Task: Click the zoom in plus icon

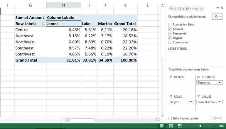Action: tap(213, 126)
